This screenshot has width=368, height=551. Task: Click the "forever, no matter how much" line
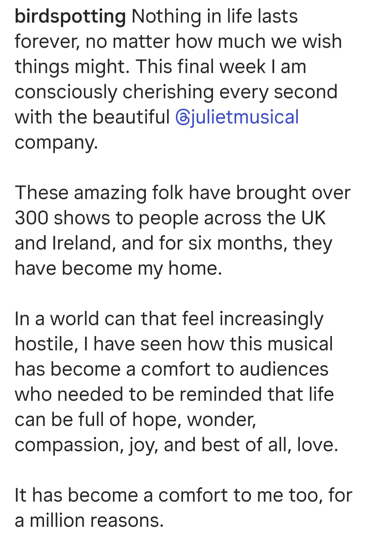(x=178, y=42)
